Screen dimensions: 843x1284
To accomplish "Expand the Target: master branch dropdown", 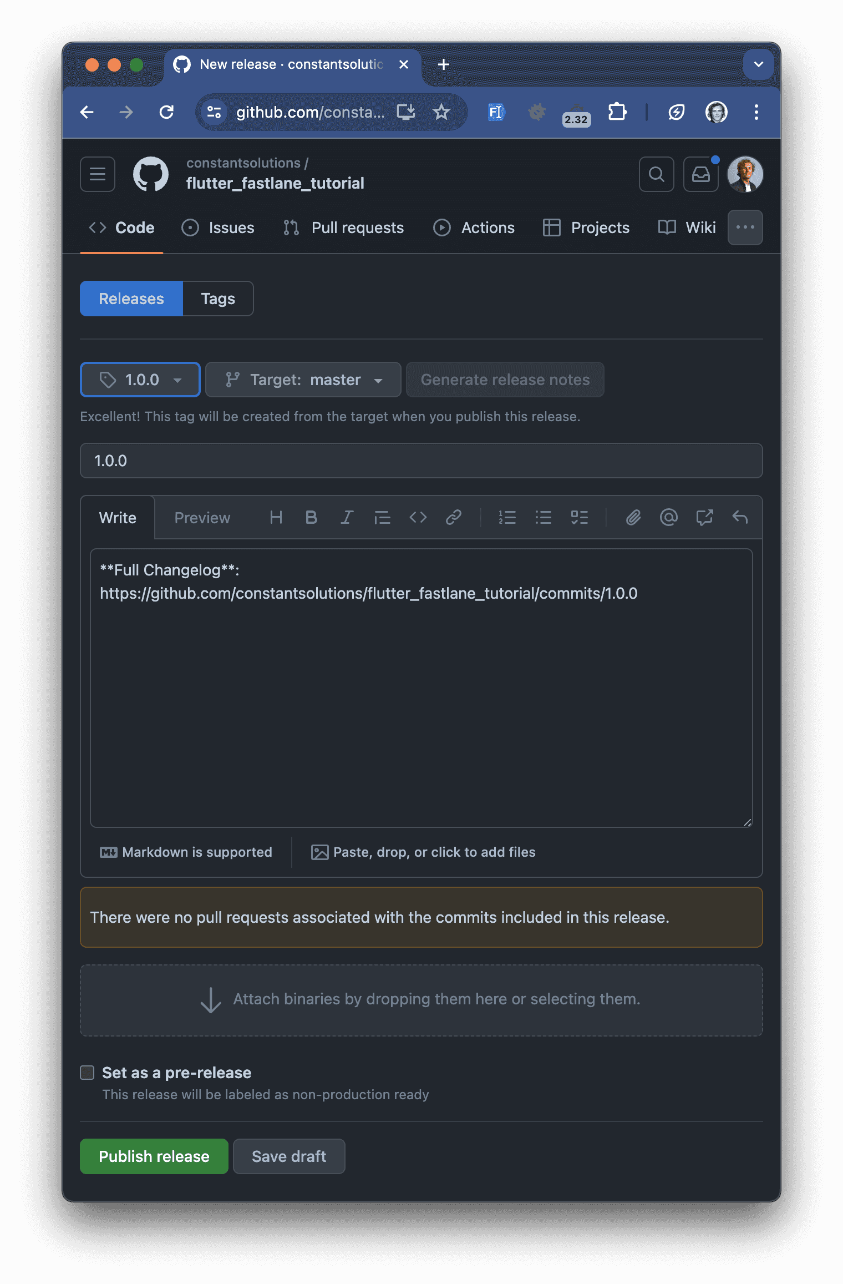I will (x=303, y=380).
